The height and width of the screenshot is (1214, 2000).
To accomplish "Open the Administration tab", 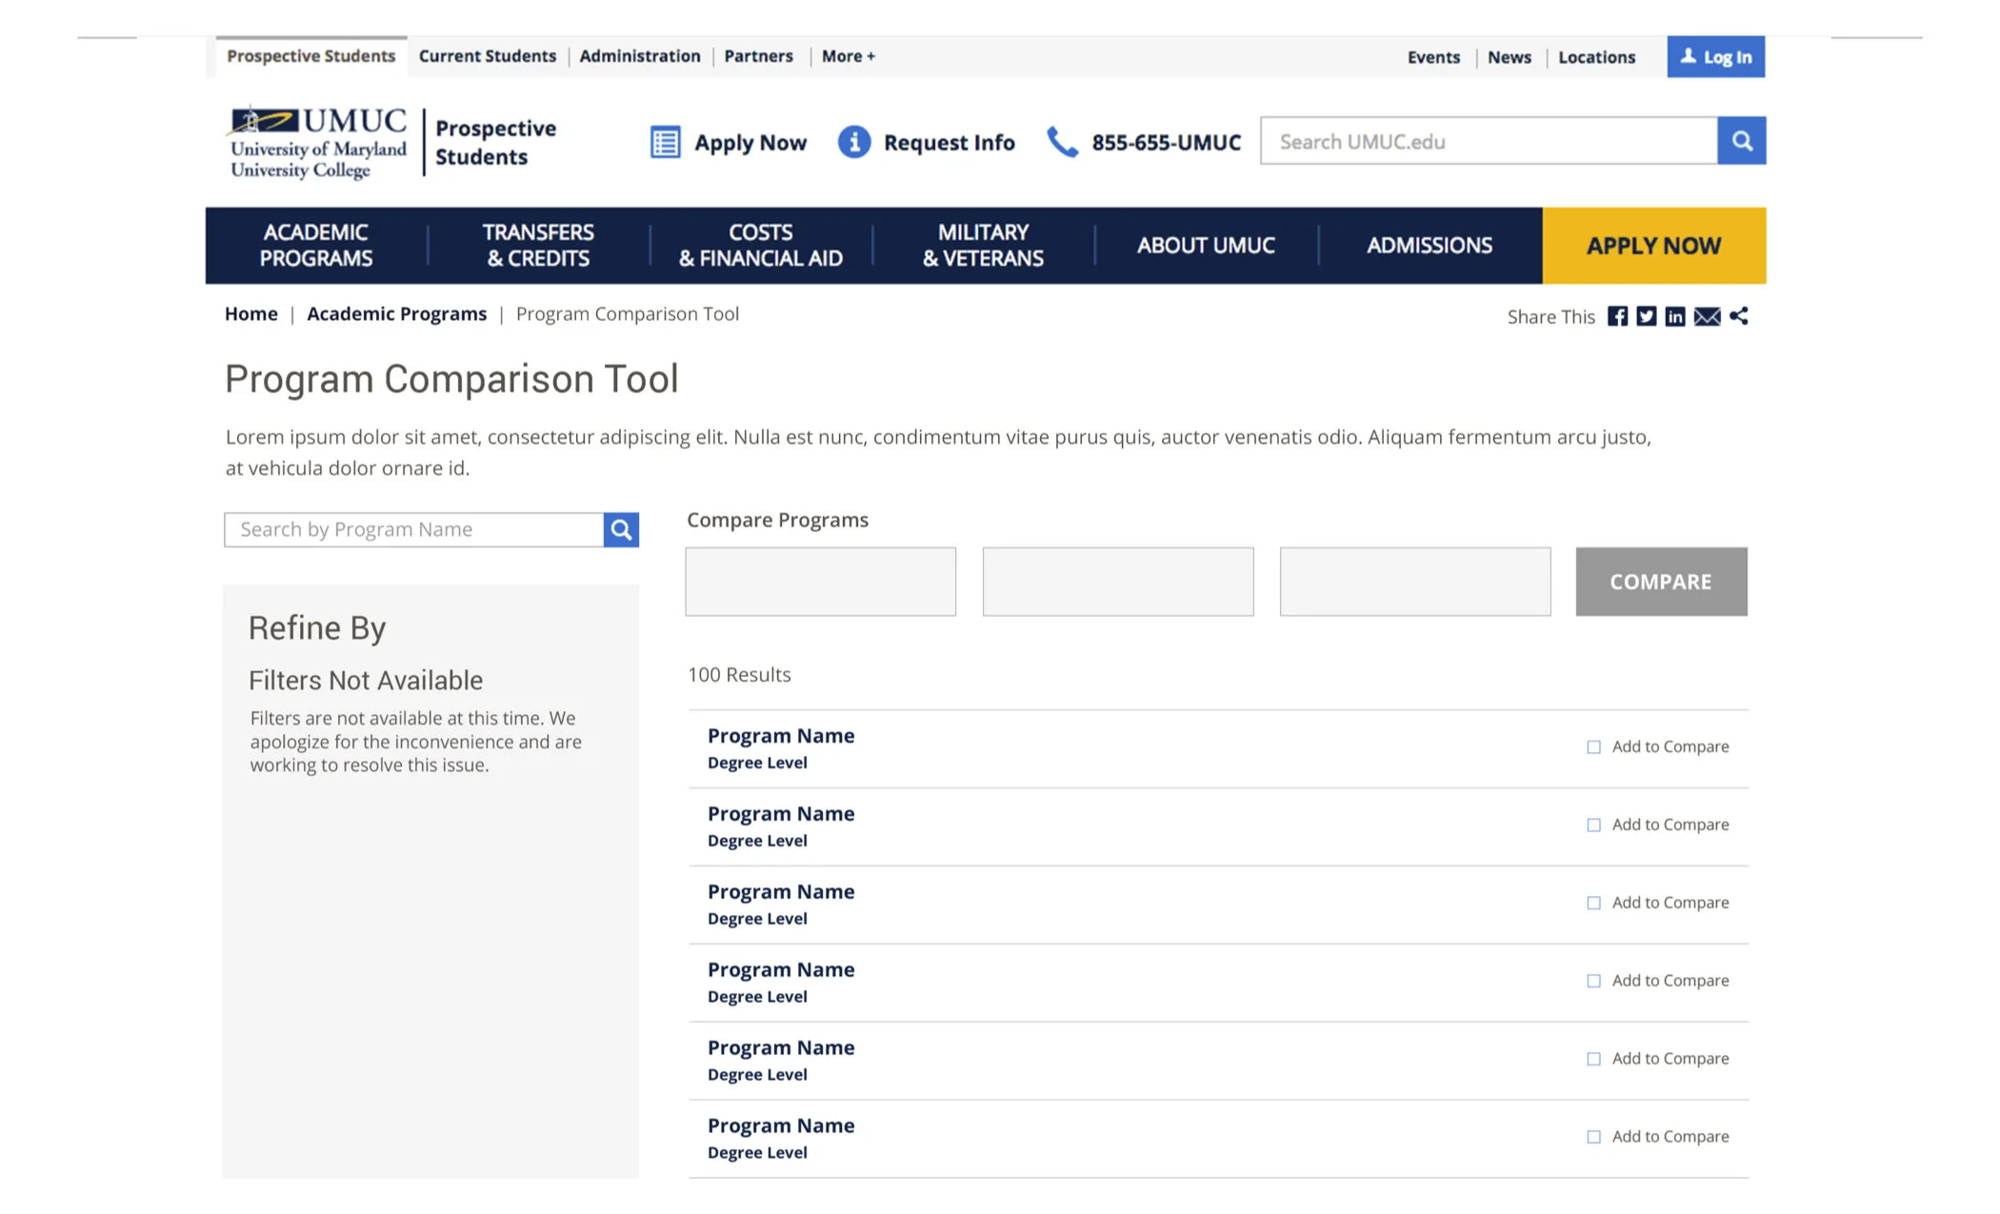I will coord(639,56).
